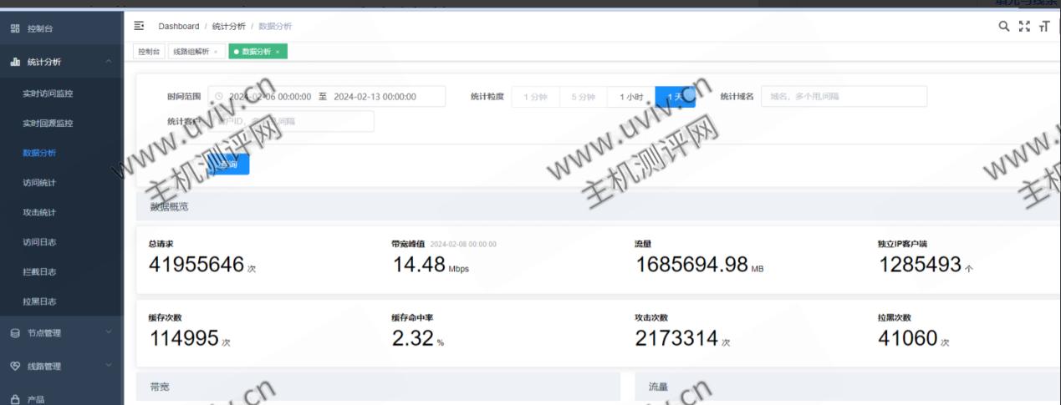Open the search magnifier icon
The height and width of the screenshot is (405, 1061).
(x=1004, y=27)
